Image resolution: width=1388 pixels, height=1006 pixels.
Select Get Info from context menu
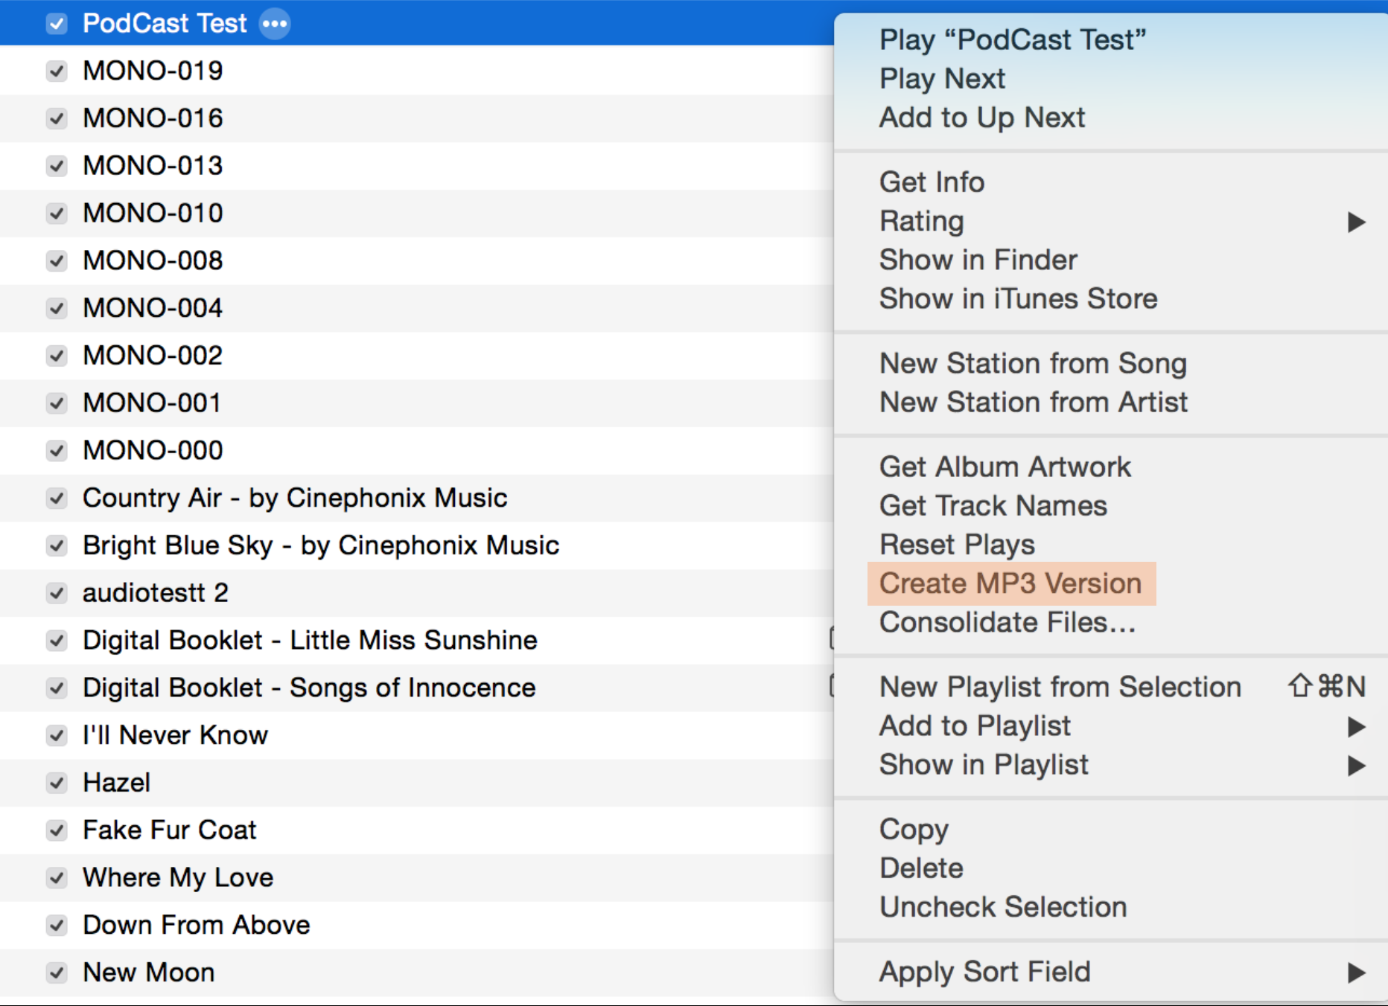coord(932,182)
